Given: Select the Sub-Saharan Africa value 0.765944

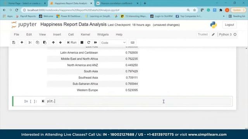Looking at the screenshot, I should 132,84.
